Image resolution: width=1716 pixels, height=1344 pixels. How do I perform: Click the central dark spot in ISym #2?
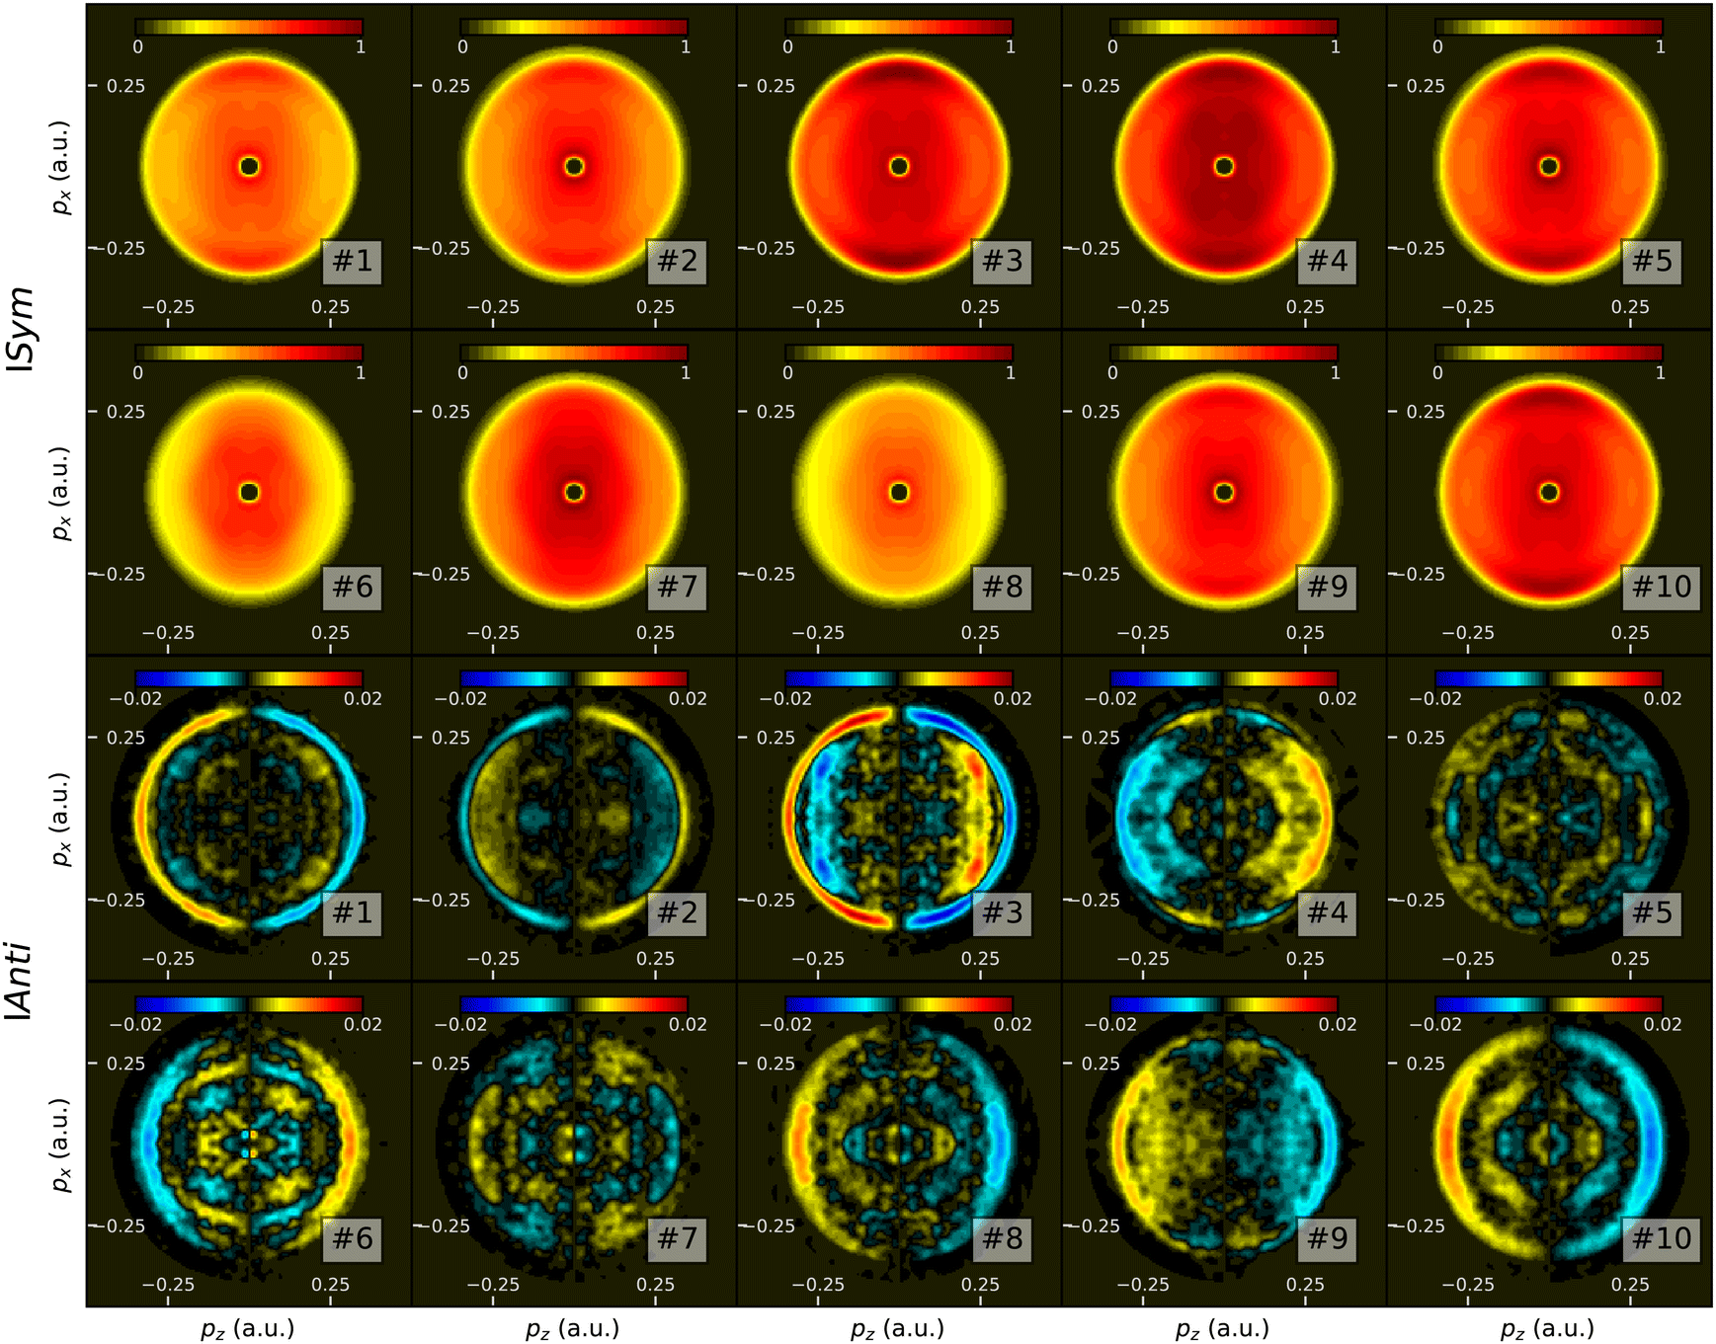(574, 166)
